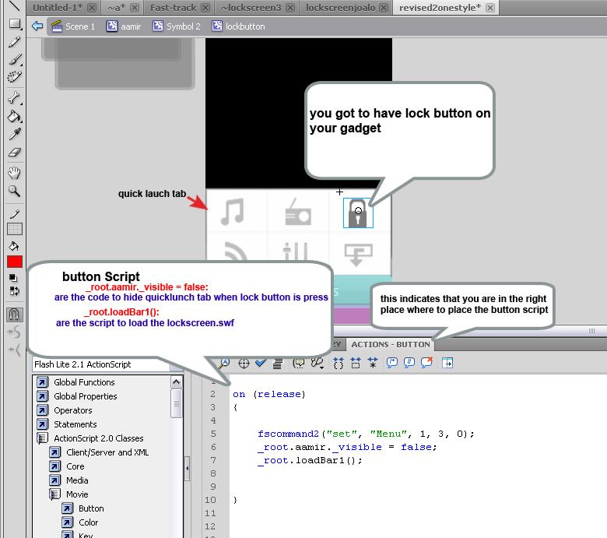Select the Zoom magnifier tool

click(15, 191)
